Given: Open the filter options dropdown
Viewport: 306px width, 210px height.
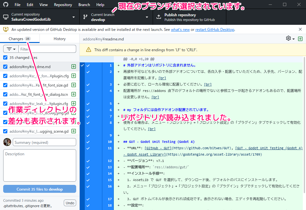Looking at the screenshot, I should tap(11, 49).
